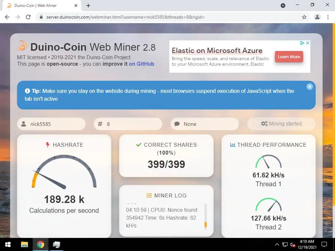Click the hash icon in the threads field

point(100,124)
